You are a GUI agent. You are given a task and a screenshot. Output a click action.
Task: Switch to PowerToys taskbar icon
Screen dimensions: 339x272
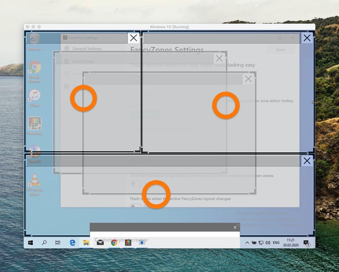(128, 243)
